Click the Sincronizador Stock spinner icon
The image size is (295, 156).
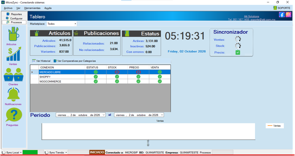click(x=238, y=46)
